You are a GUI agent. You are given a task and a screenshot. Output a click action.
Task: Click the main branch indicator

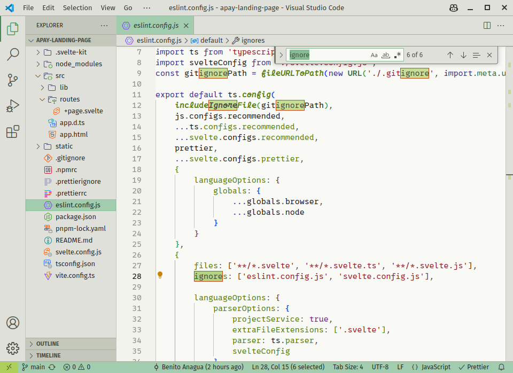33,367
